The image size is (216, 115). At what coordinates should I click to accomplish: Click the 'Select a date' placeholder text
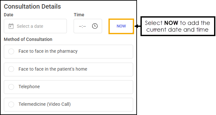click(x=30, y=26)
